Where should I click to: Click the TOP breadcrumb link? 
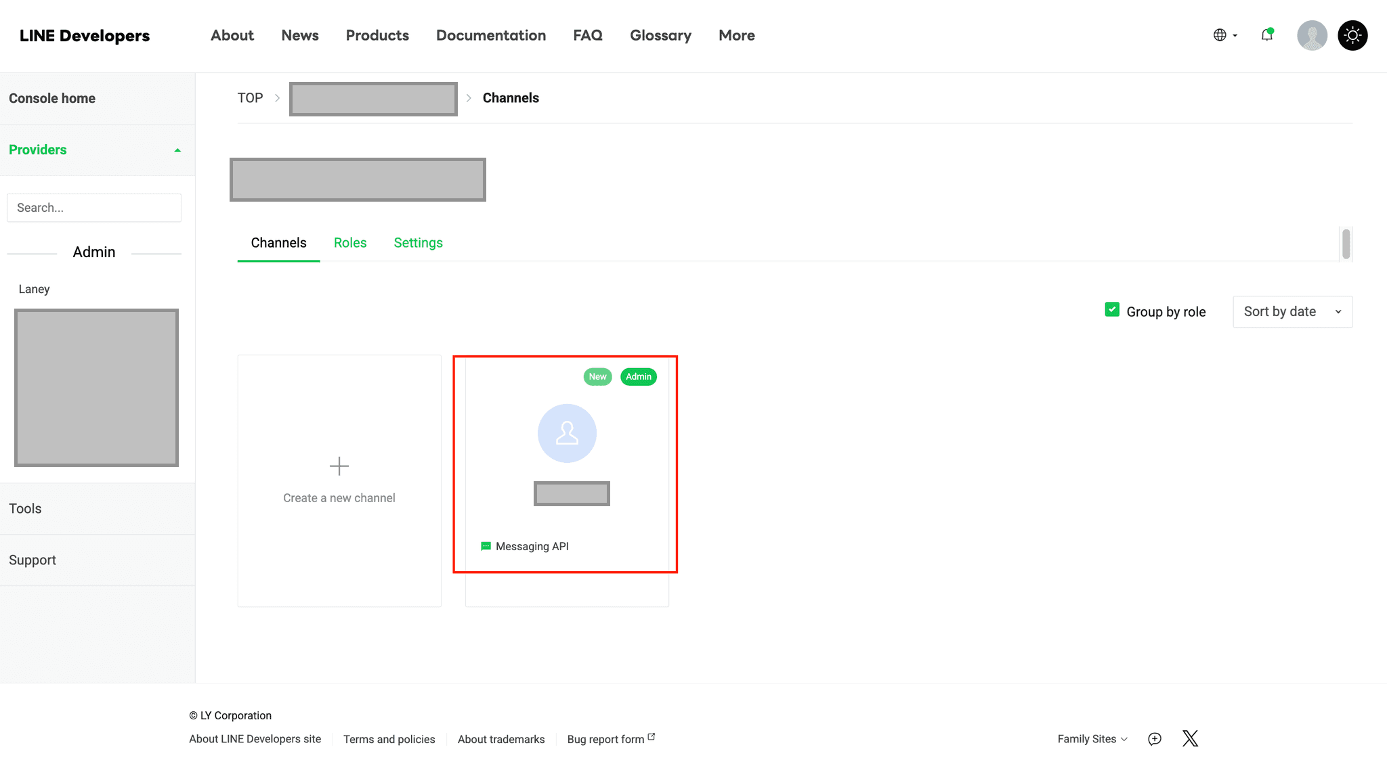coord(250,98)
